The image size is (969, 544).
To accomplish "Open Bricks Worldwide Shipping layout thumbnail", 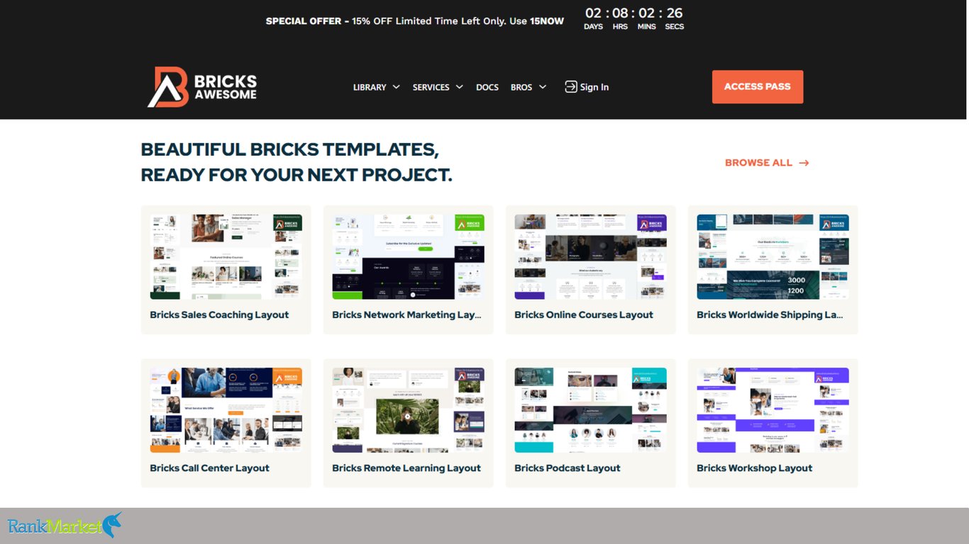I will (773, 257).
